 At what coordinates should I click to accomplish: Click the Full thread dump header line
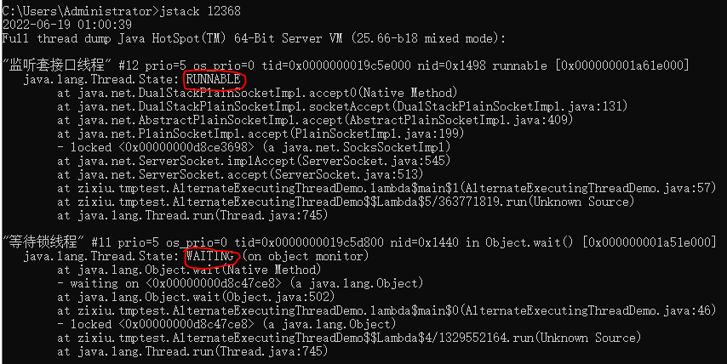(254, 38)
